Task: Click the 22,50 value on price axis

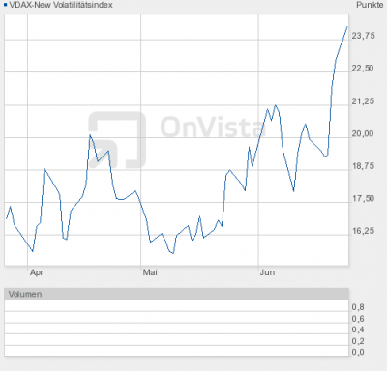Action: [x=363, y=68]
